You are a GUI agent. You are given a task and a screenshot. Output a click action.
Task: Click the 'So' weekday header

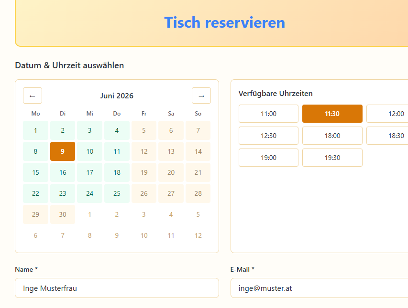(198, 114)
